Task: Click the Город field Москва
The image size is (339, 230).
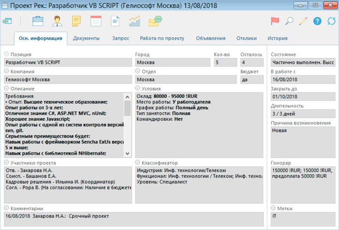Action: click(173, 62)
